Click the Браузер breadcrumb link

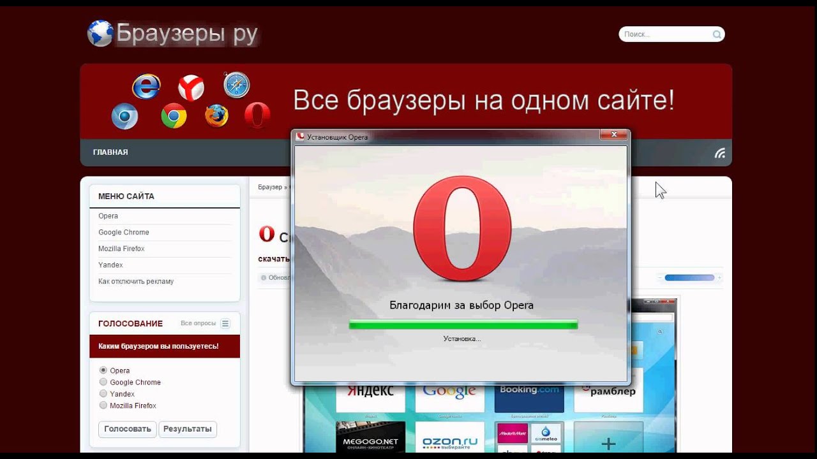pos(270,187)
